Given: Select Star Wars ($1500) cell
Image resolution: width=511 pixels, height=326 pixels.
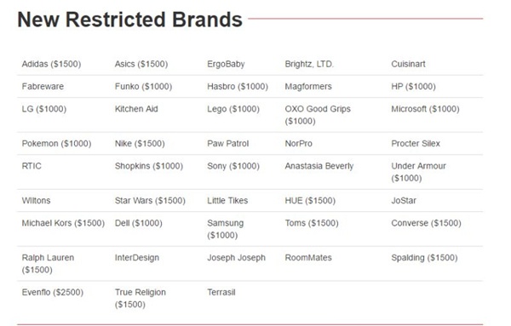Looking at the screenshot, I should coord(150,200).
